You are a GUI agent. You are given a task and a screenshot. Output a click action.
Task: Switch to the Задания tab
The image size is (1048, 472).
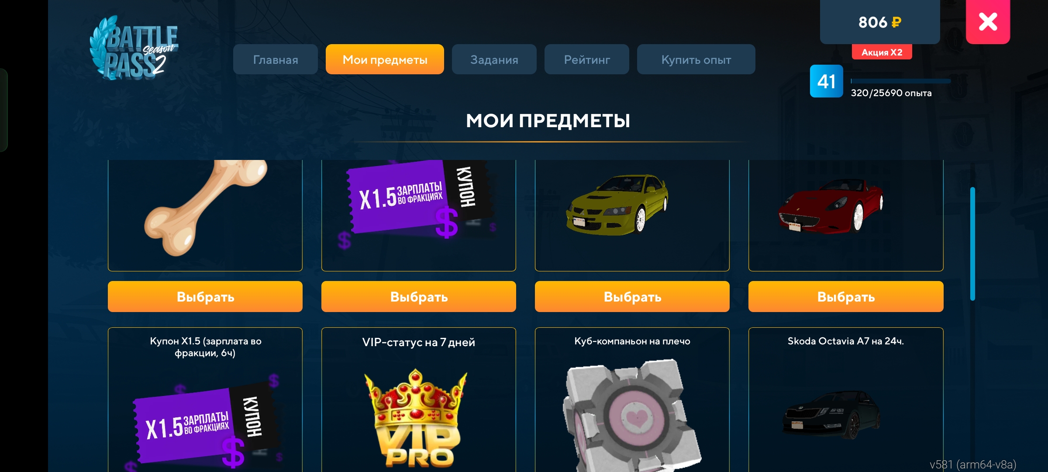pos(494,59)
